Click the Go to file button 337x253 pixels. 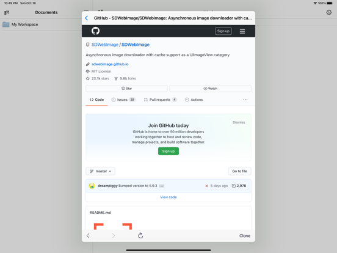point(240,171)
